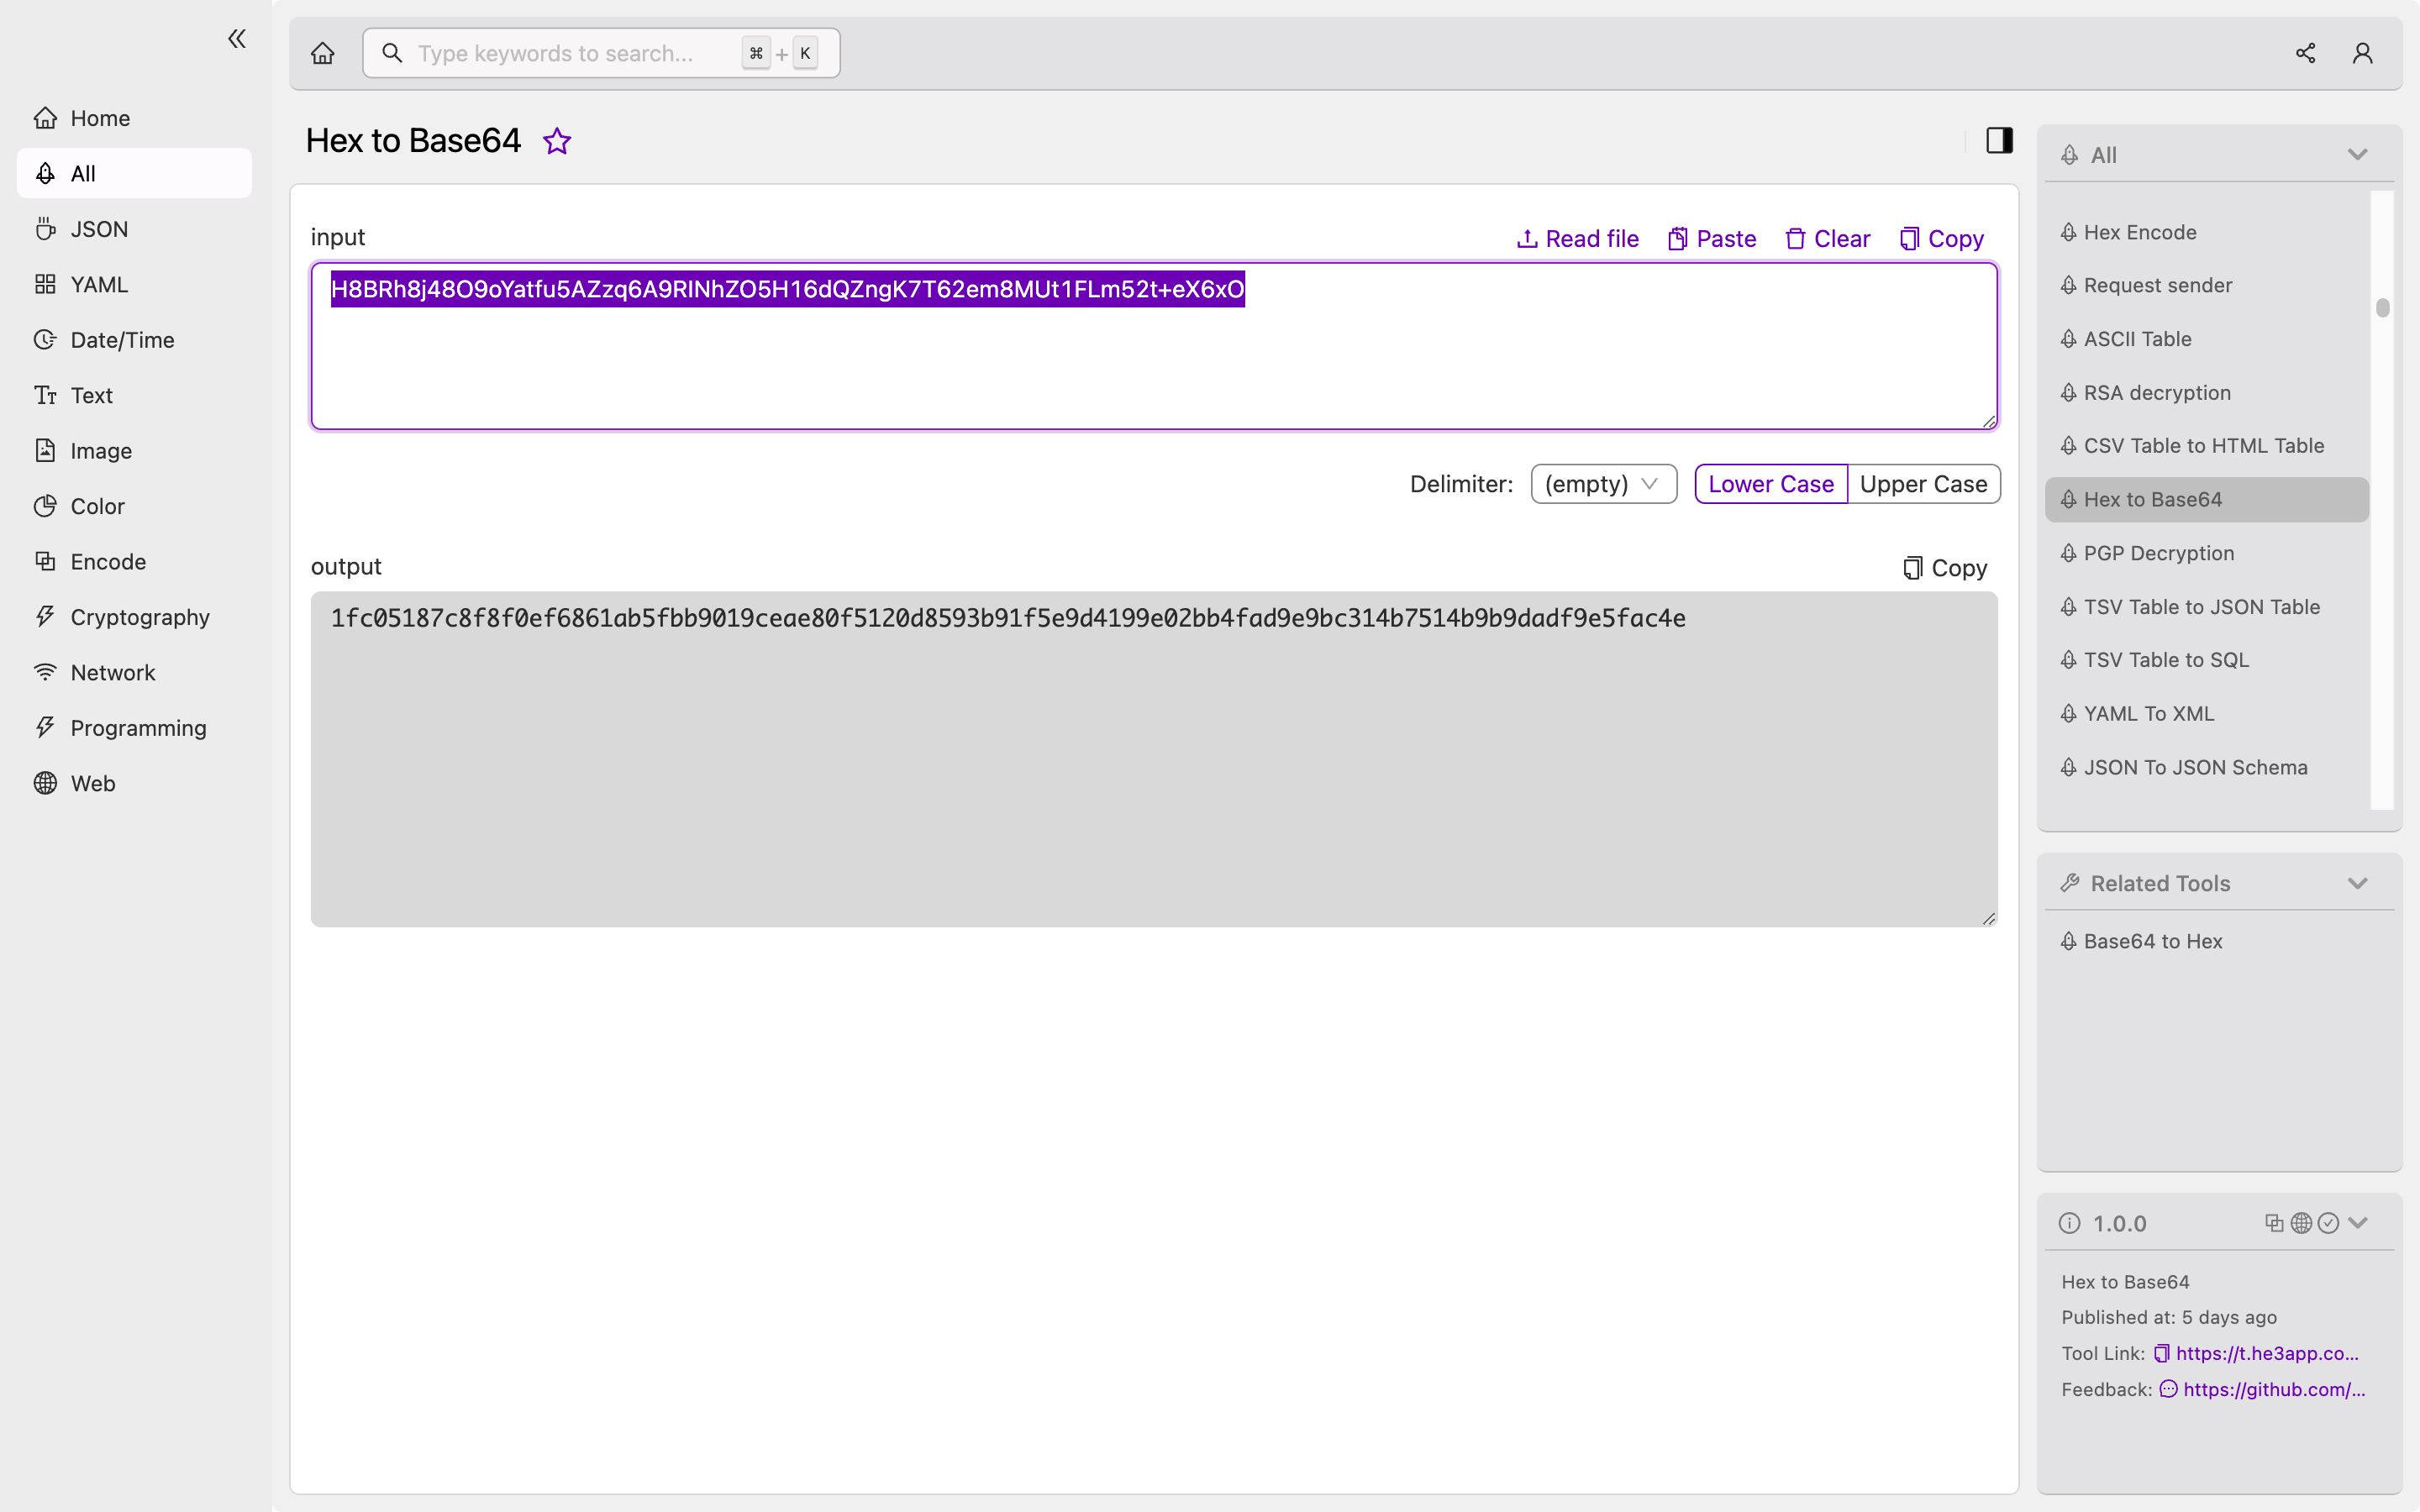Click the Read file input button
The height and width of the screenshot is (1512, 2420).
point(1576,239)
